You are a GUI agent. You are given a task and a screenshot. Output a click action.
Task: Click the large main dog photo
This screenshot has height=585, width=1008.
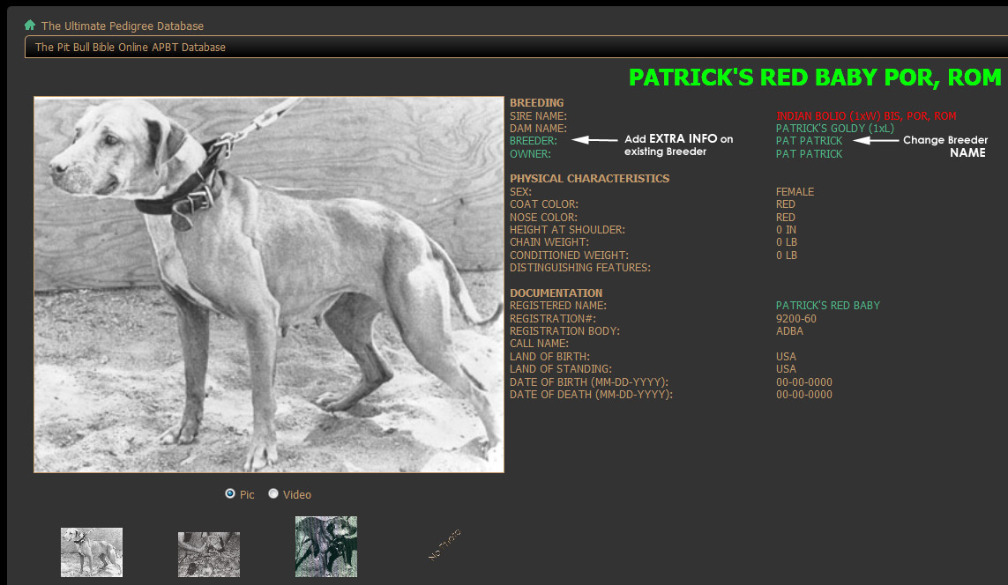tap(269, 285)
